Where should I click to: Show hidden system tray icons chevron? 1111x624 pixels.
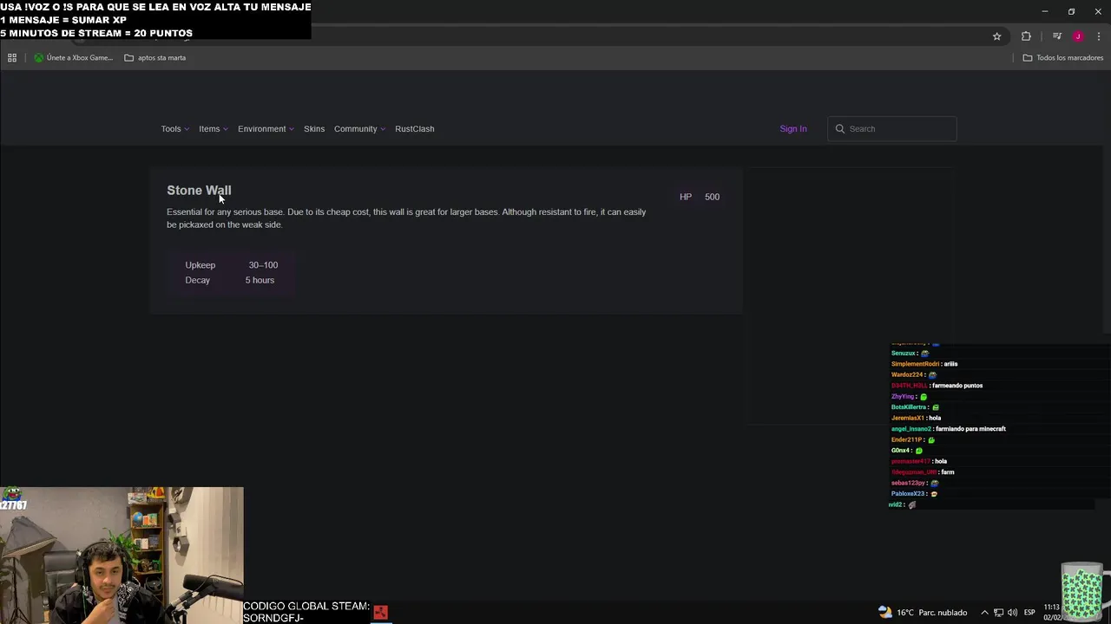coord(984,613)
